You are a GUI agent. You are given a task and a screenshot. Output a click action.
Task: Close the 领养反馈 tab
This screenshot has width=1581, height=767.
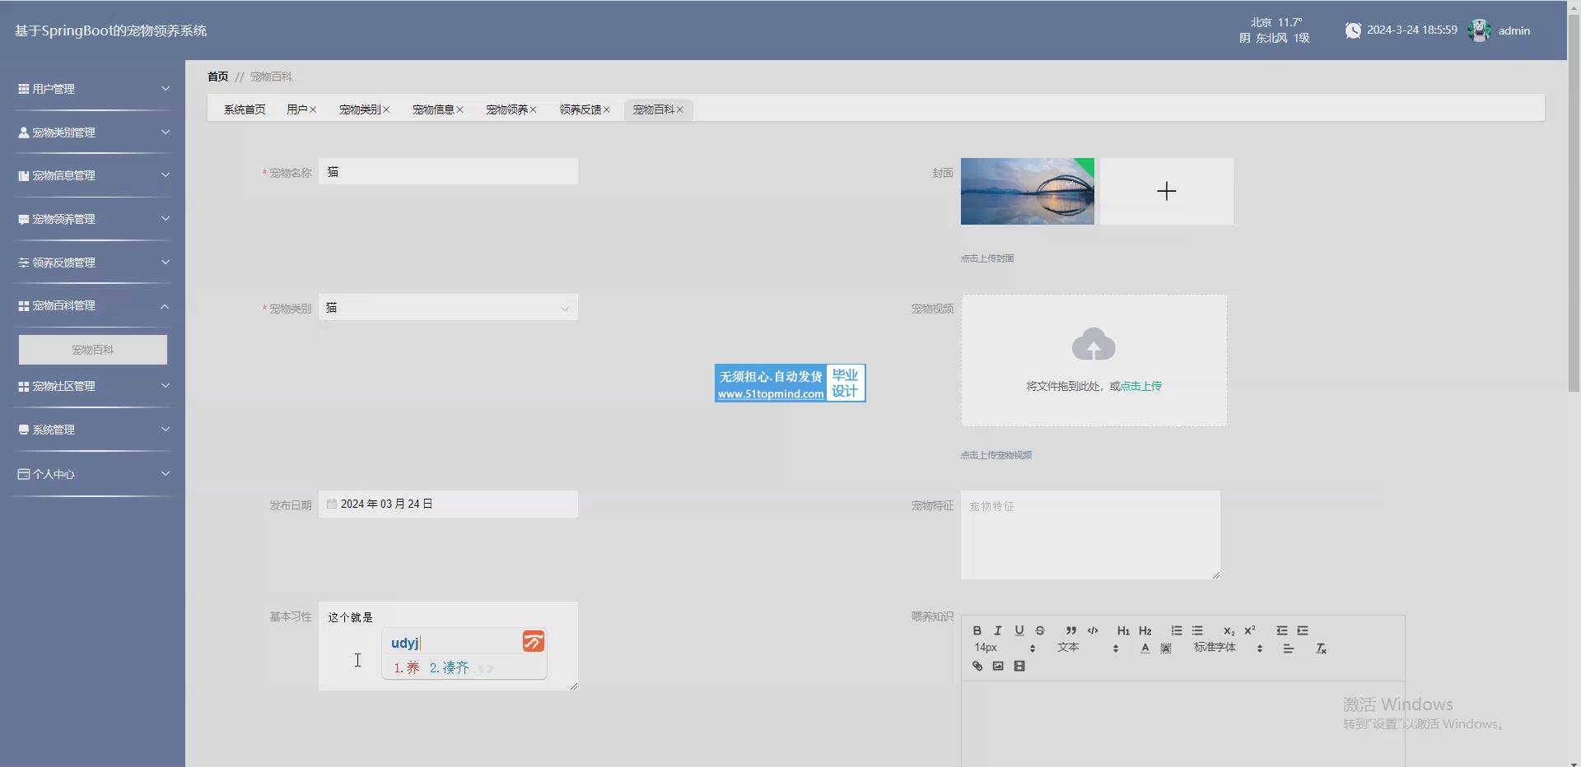pos(607,109)
